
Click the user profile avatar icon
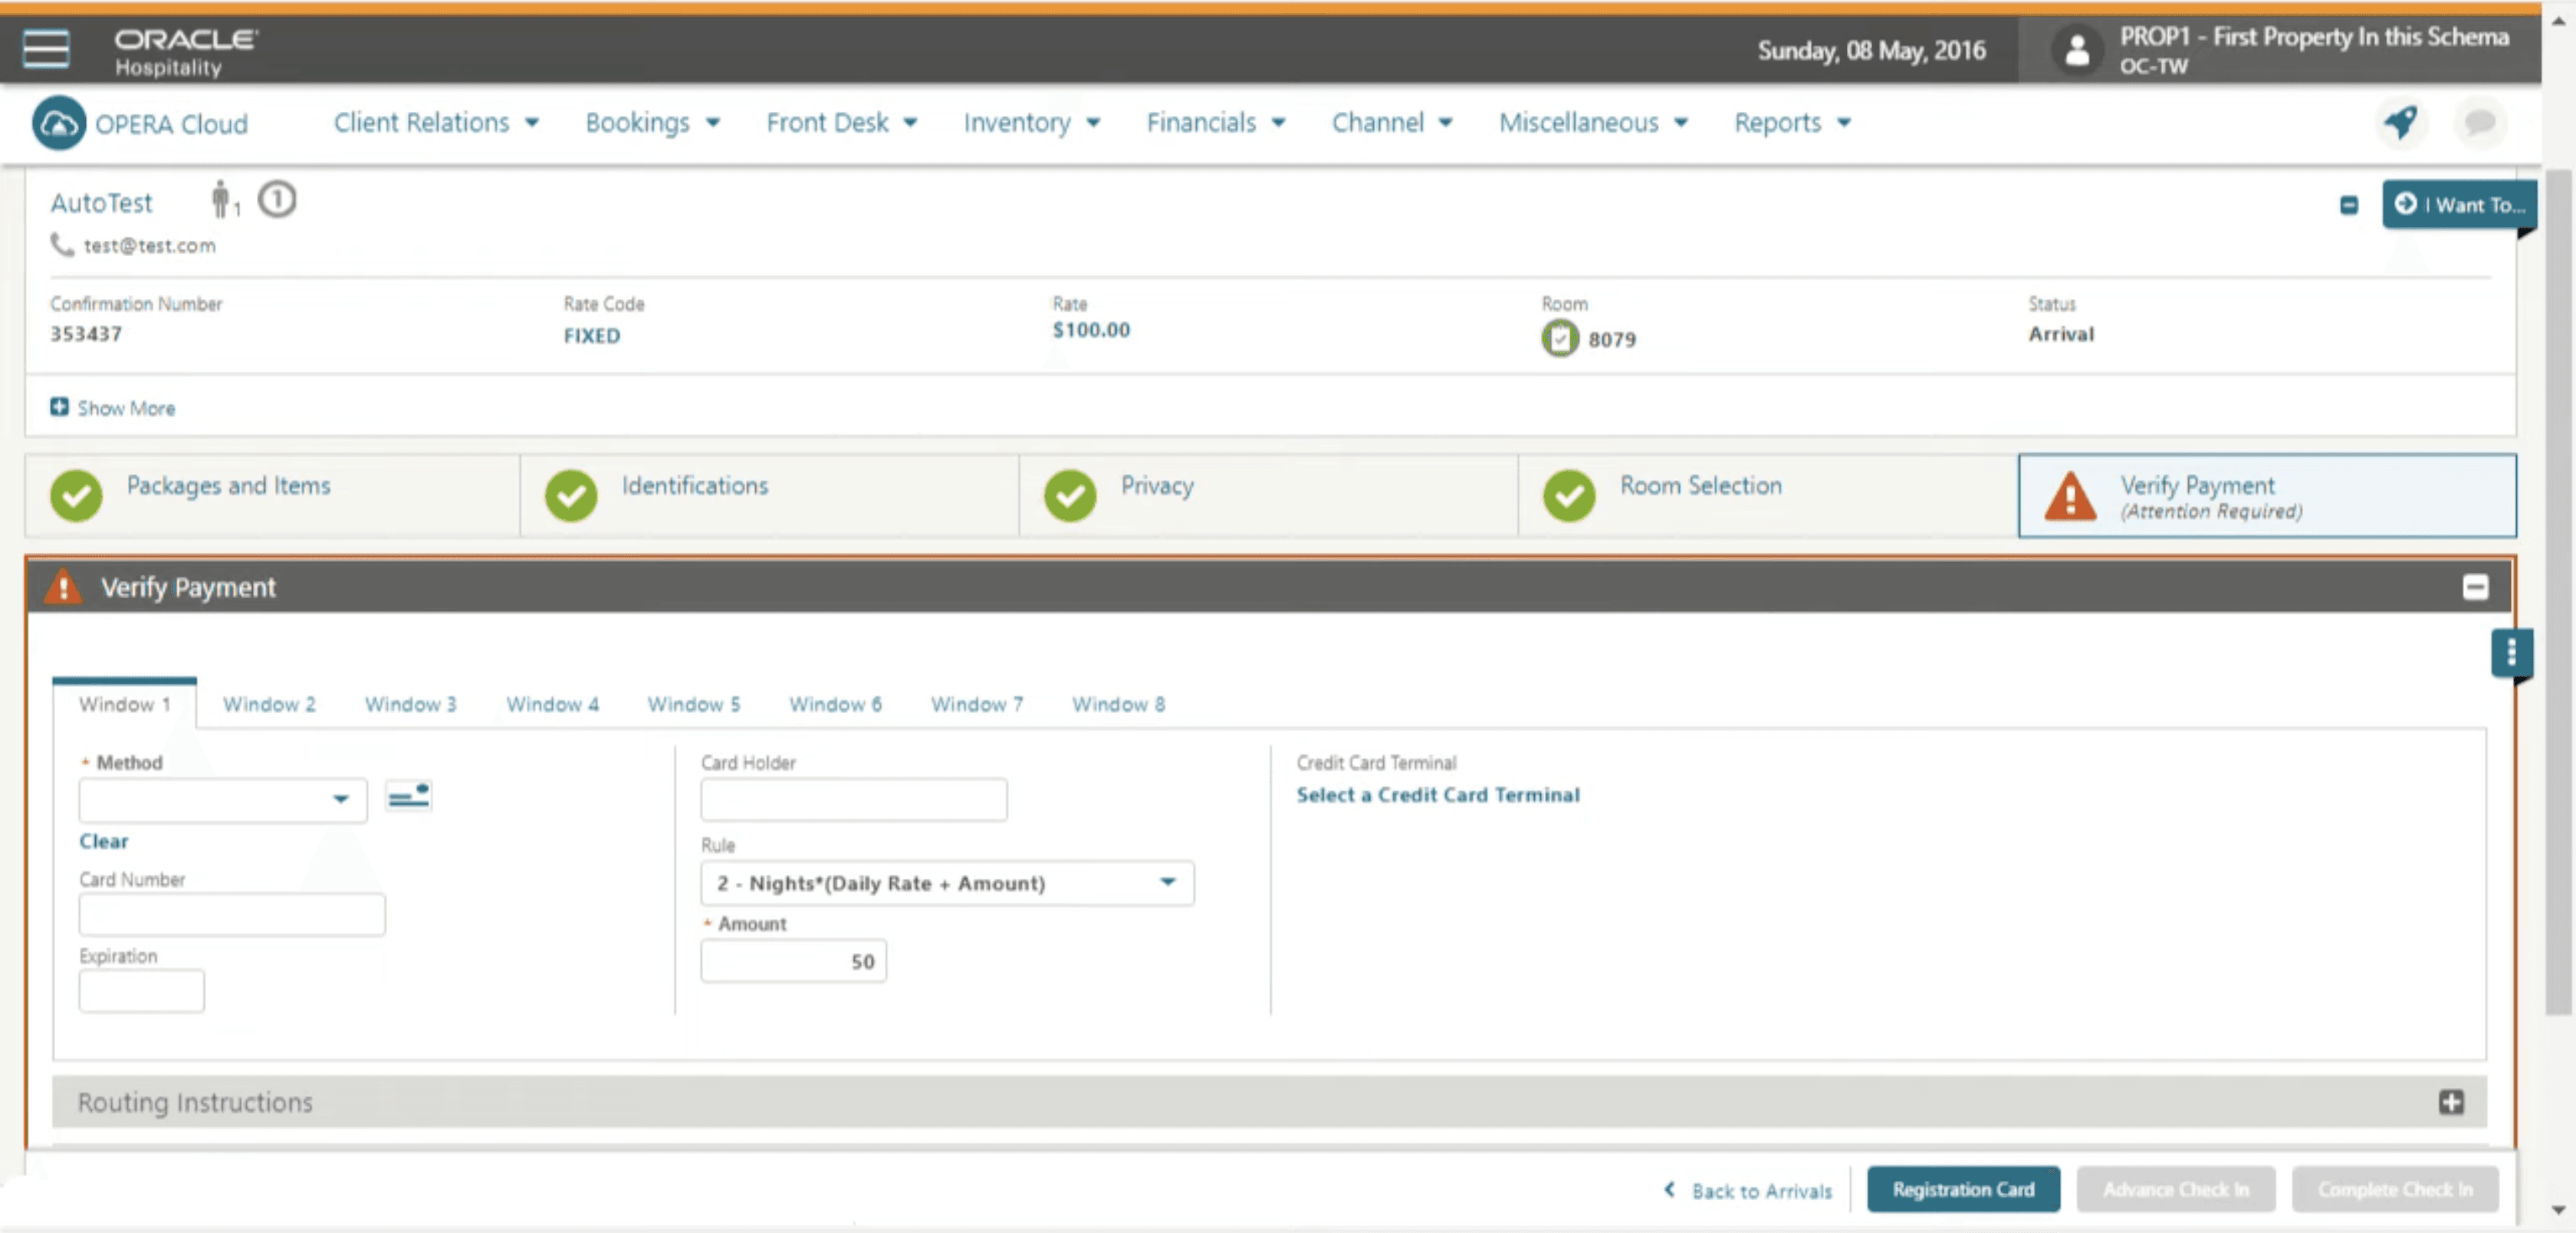coord(2077,50)
